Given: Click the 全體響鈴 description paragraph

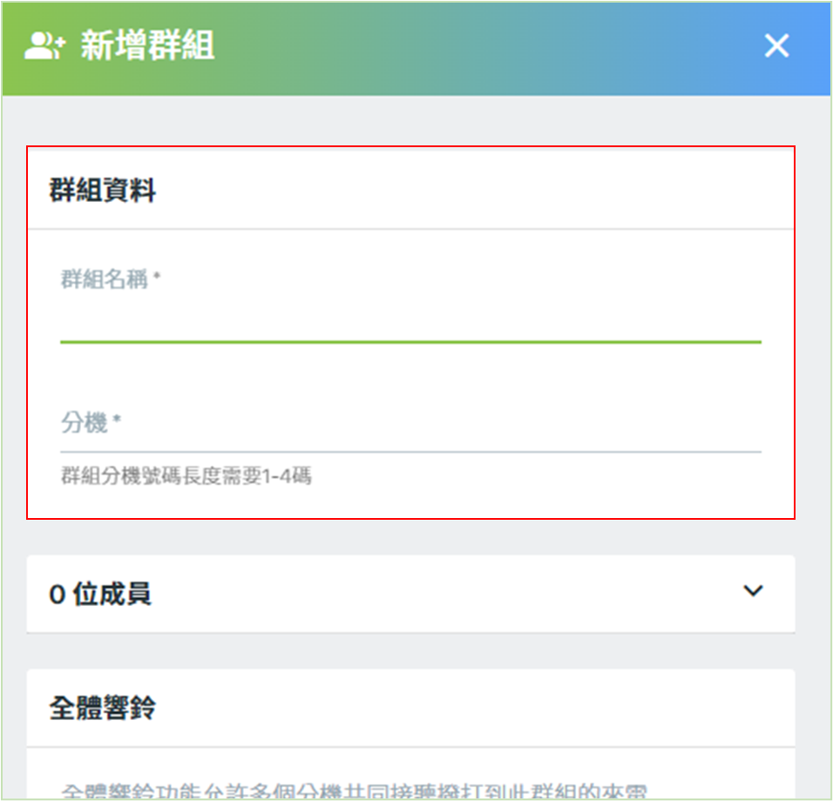Looking at the screenshot, I should click(x=355, y=791).
